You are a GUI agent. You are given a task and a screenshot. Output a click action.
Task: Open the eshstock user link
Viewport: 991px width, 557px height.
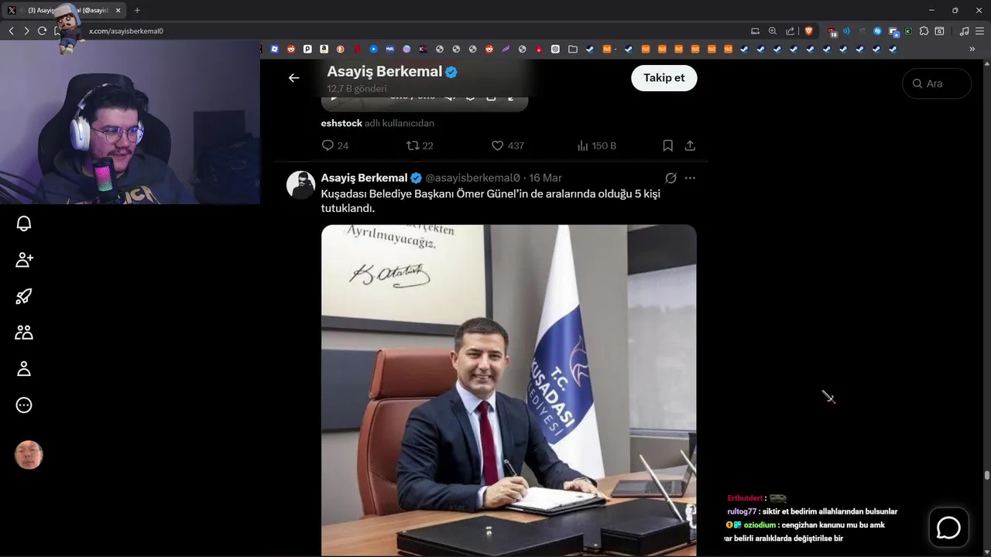[341, 123]
